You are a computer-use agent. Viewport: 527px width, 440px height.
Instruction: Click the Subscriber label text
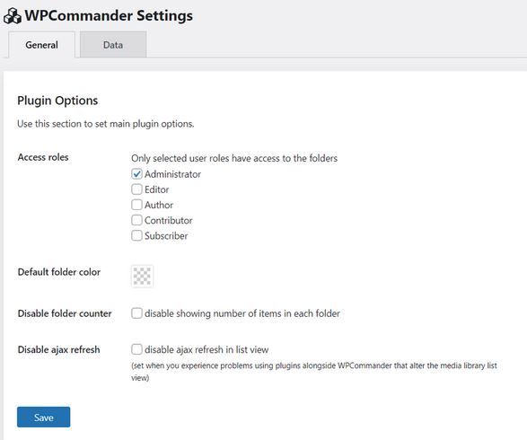point(166,236)
